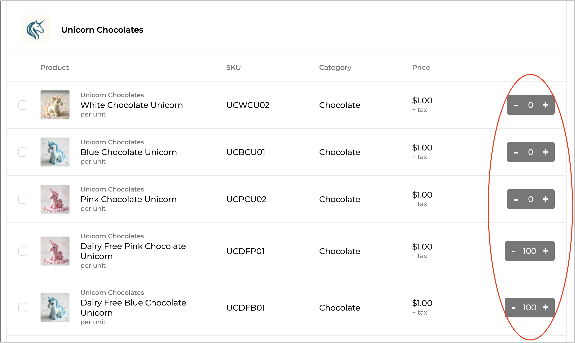Tick the White Chocolate Unicorn checkbox

[23, 105]
